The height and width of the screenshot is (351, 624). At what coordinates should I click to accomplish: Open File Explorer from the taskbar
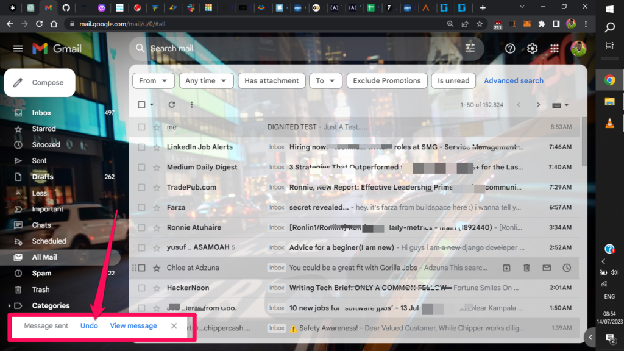pyautogui.click(x=609, y=102)
